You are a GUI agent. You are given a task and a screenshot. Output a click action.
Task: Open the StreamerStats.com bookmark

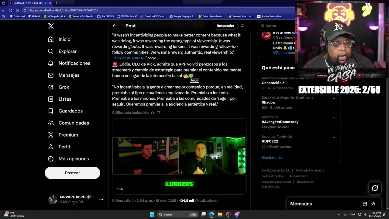coord(241,16)
